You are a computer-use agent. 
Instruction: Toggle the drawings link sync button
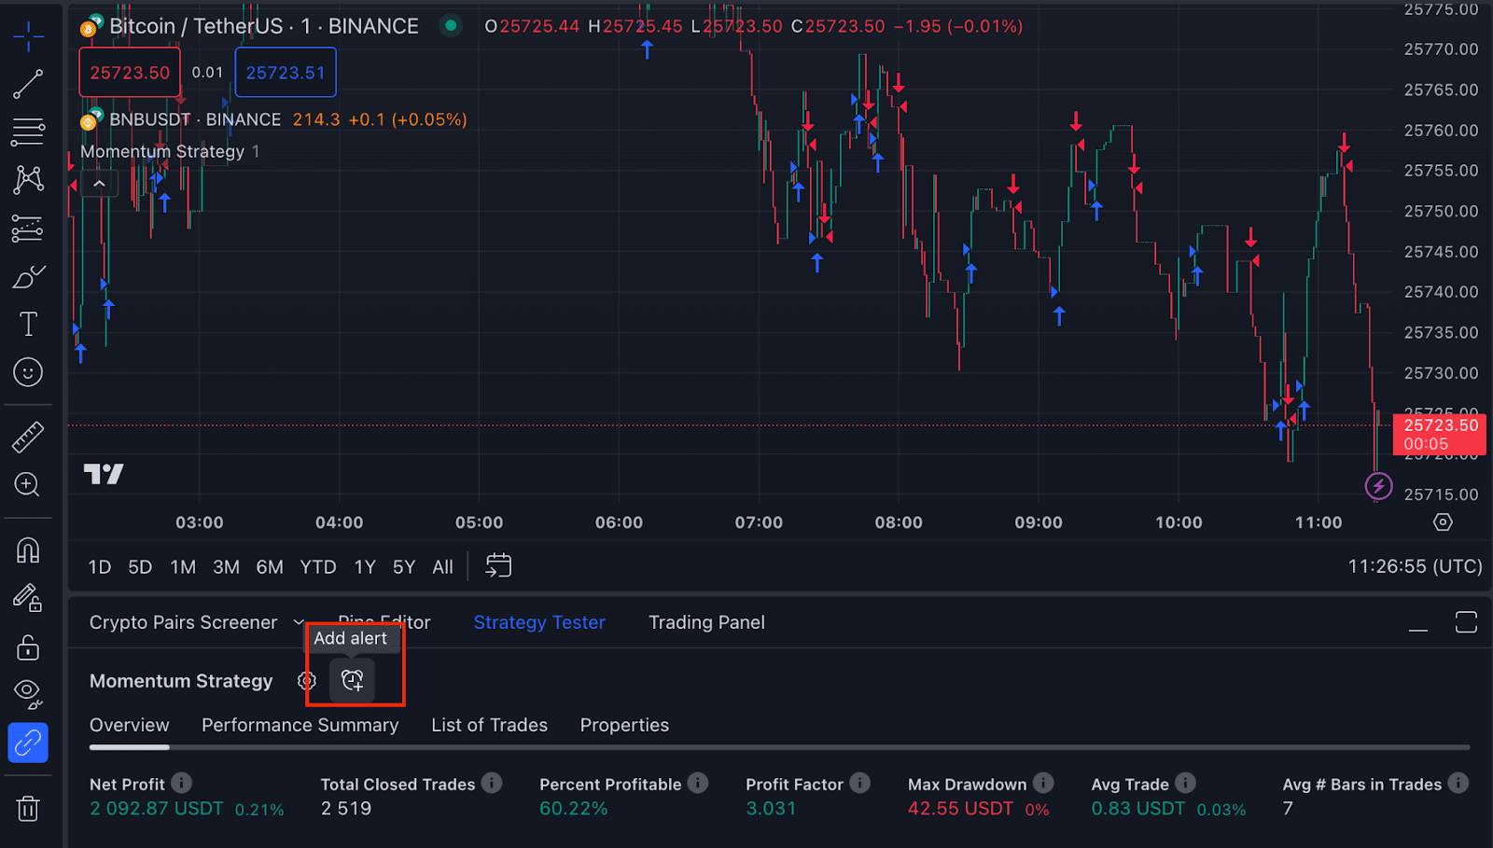[x=28, y=743]
